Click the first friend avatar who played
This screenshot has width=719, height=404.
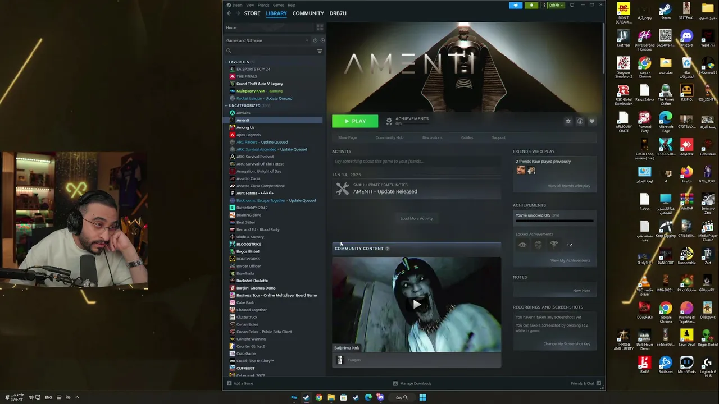pyautogui.click(x=521, y=171)
